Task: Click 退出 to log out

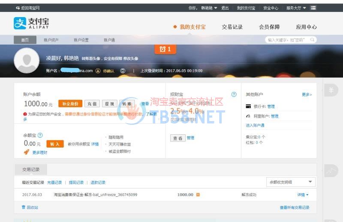Action: pyautogui.click(x=225, y=8)
